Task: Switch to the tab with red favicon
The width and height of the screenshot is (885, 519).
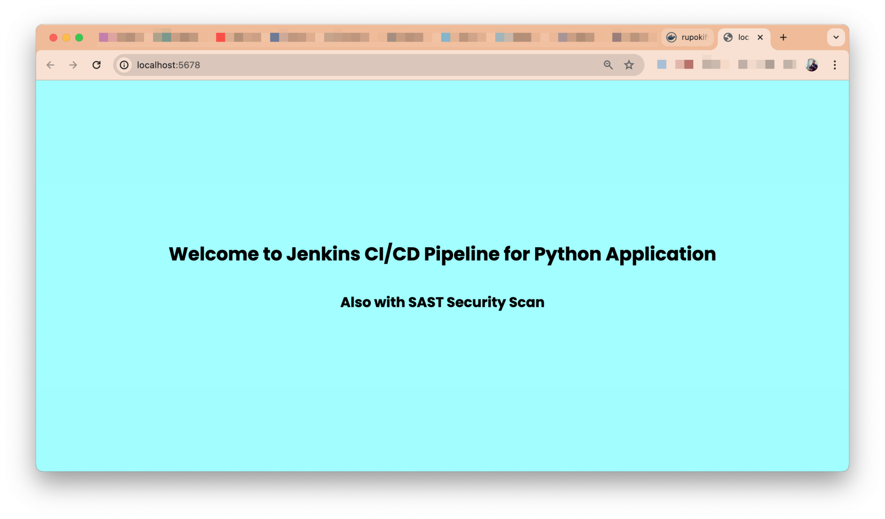Action: 238,37
